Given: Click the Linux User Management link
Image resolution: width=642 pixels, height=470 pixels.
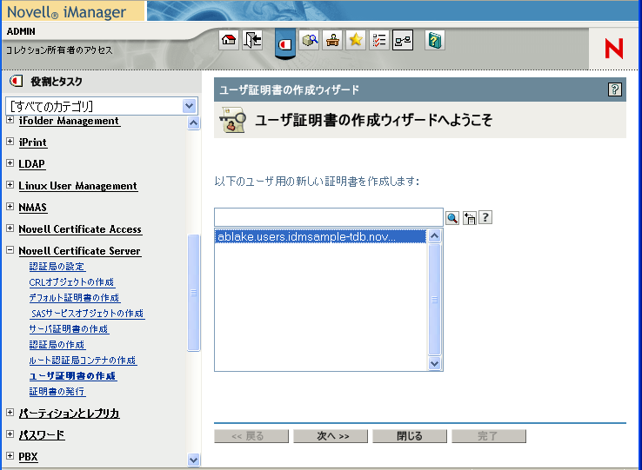Looking at the screenshot, I should point(77,186).
